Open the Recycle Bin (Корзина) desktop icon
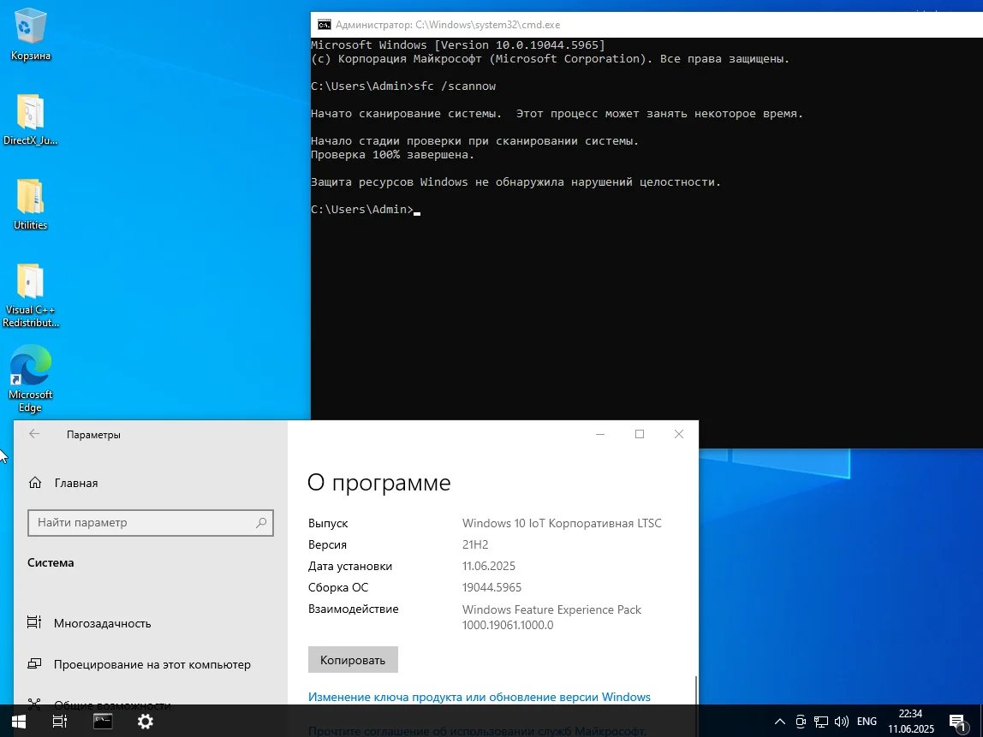 click(x=30, y=34)
